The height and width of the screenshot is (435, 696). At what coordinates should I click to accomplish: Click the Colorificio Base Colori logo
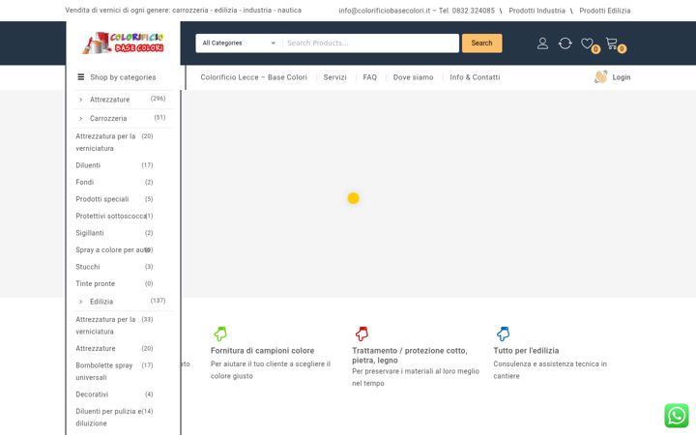[x=124, y=43]
